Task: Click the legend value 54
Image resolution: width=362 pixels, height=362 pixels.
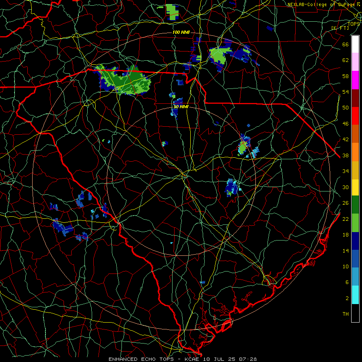Action: [x=346, y=92]
